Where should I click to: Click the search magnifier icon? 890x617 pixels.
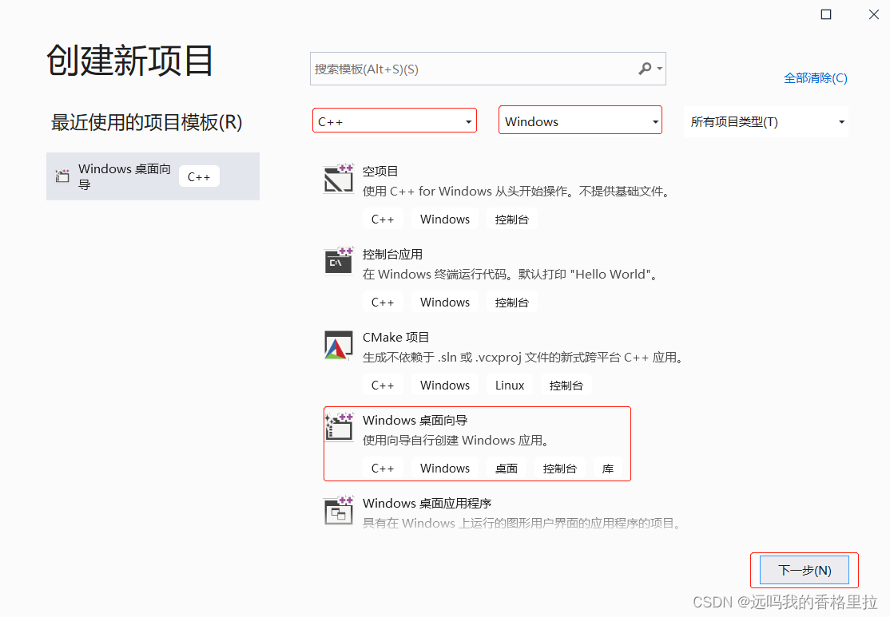[645, 69]
